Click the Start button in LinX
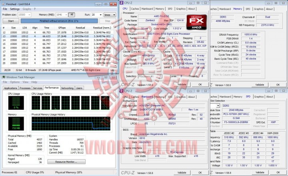This screenshot has width=288, height=176. point(11,21)
